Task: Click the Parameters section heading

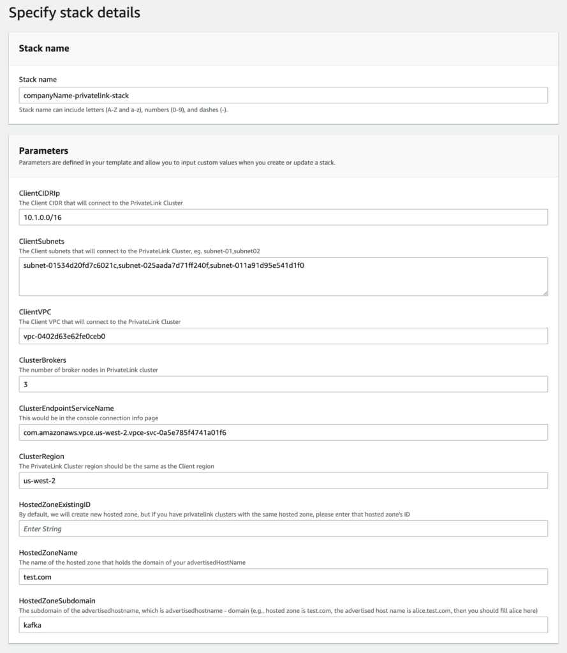Action: [x=43, y=151]
